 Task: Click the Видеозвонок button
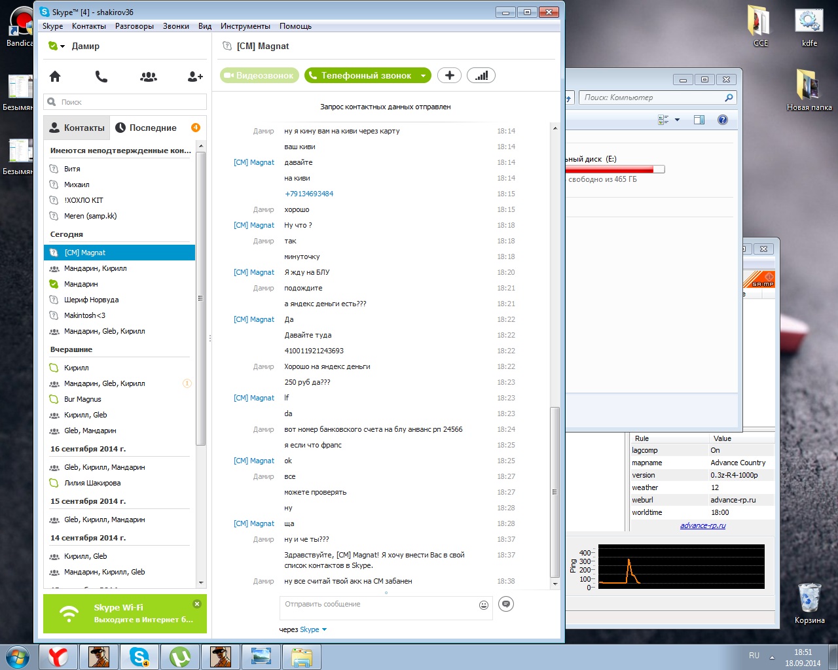click(260, 75)
